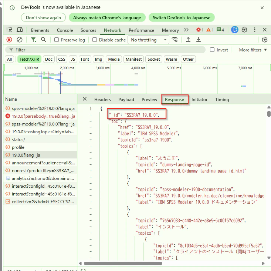Toggle the filter funnel icon
Image resolution: width=271 pixels, height=271 pixels.
tap(33, 40)
